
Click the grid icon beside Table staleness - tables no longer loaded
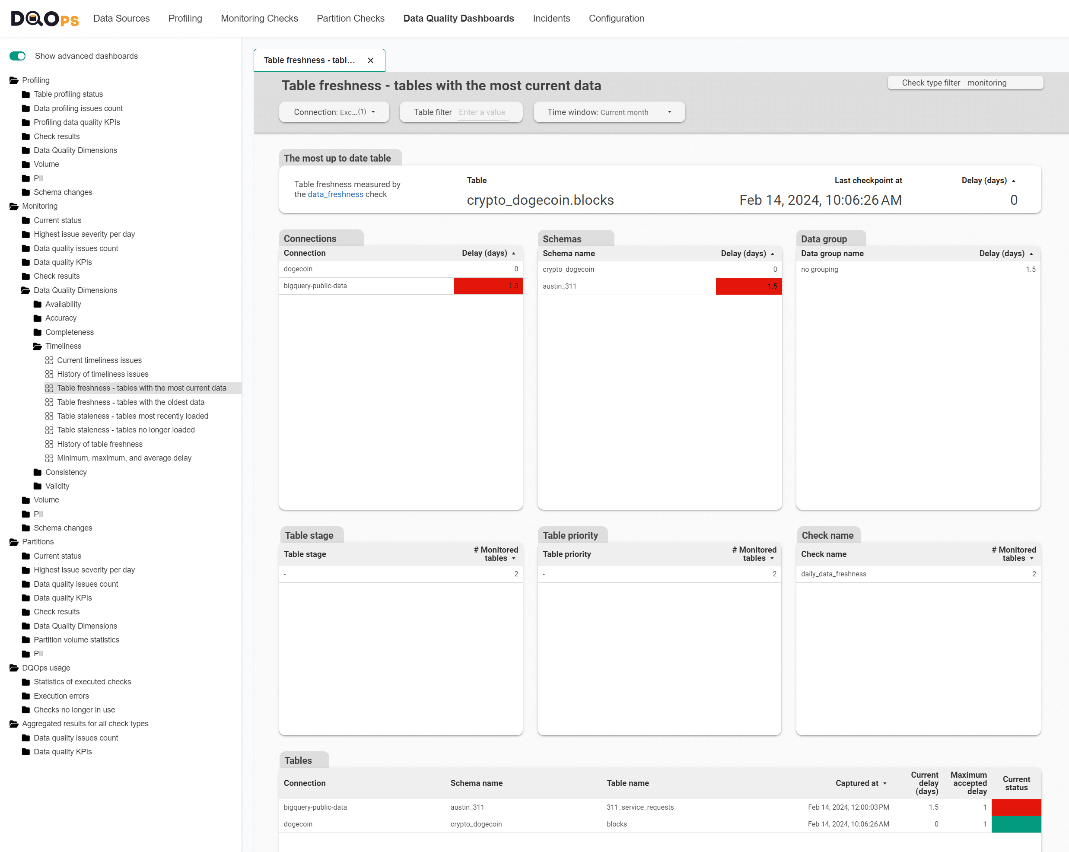coord(50,430)
